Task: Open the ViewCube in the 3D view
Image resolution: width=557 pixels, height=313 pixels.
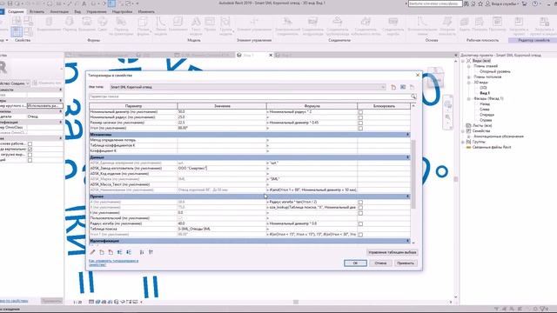Action: (435, 77)
